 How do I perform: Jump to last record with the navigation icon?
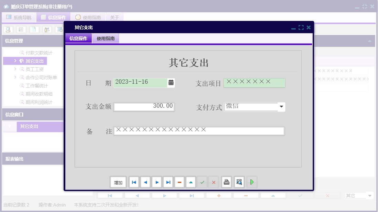click(x=168, y=182)
